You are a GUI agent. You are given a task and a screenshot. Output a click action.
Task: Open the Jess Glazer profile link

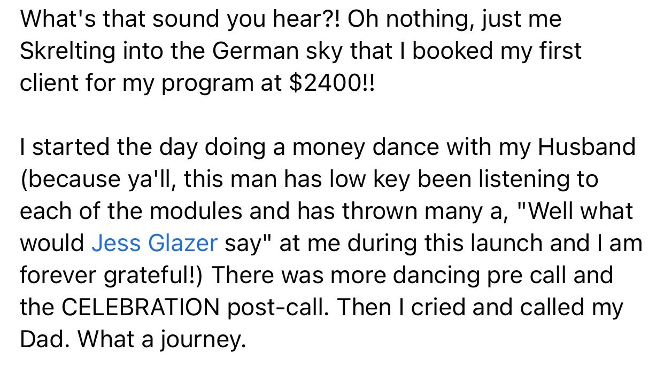click(155, 243)
